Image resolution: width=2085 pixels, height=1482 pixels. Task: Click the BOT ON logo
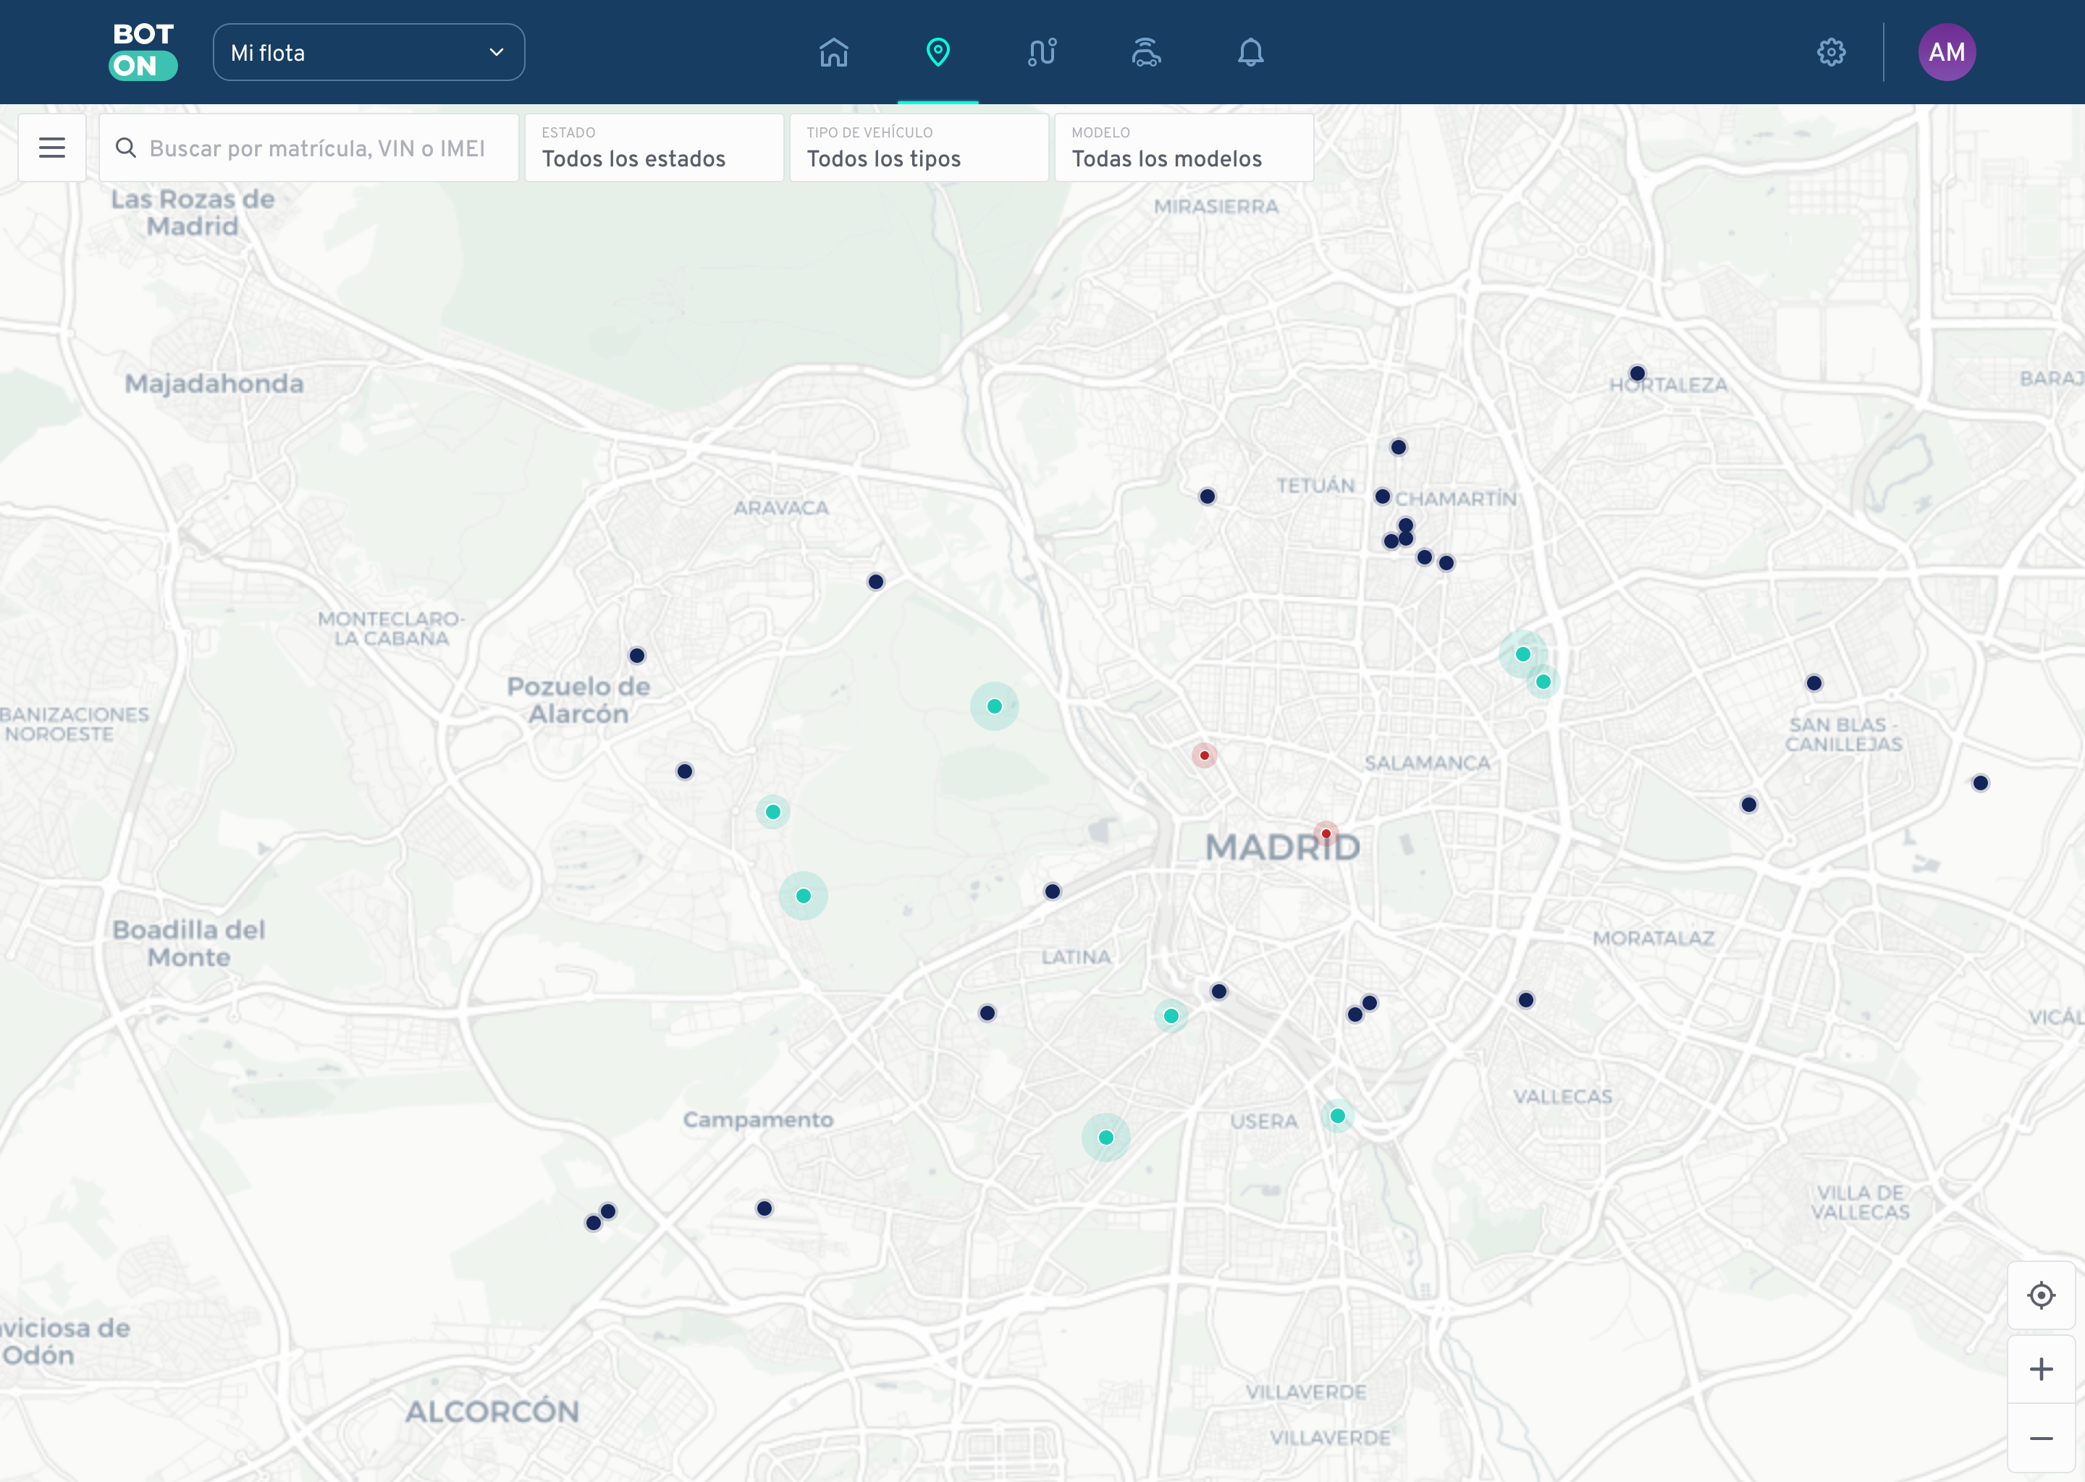(143, 52)
